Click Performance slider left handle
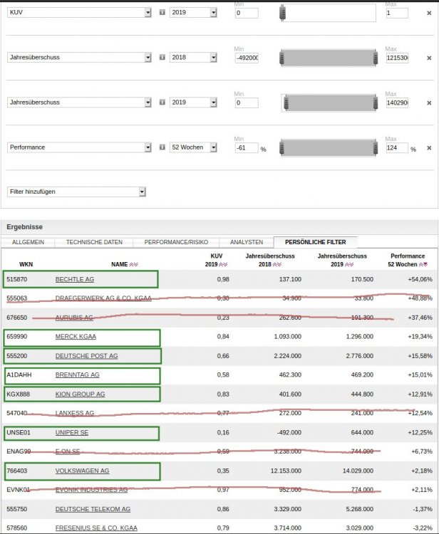This screenshot has height=534, width=439. [282, 148]
